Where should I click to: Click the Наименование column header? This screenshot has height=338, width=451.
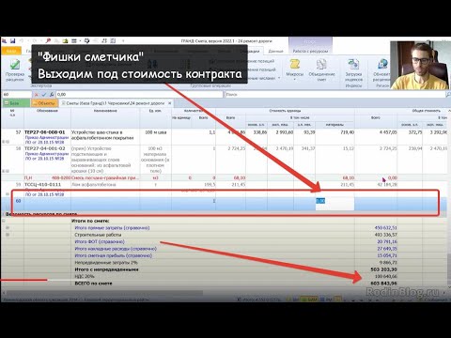tap(105, 111)
